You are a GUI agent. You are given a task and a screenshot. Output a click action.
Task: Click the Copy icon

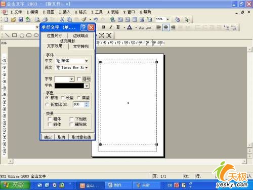point(69,19)
